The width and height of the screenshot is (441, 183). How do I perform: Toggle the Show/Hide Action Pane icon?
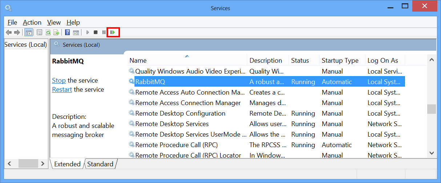(x=76, y=33)
